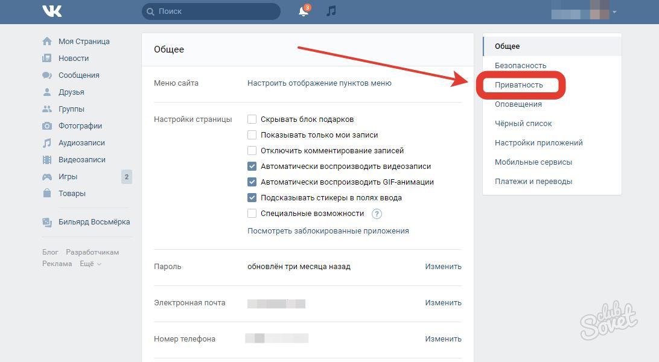The width and height of the screenshot is (659, 362).
Task: Open the profile account dropdown arrow
Action: pos(614,12)
